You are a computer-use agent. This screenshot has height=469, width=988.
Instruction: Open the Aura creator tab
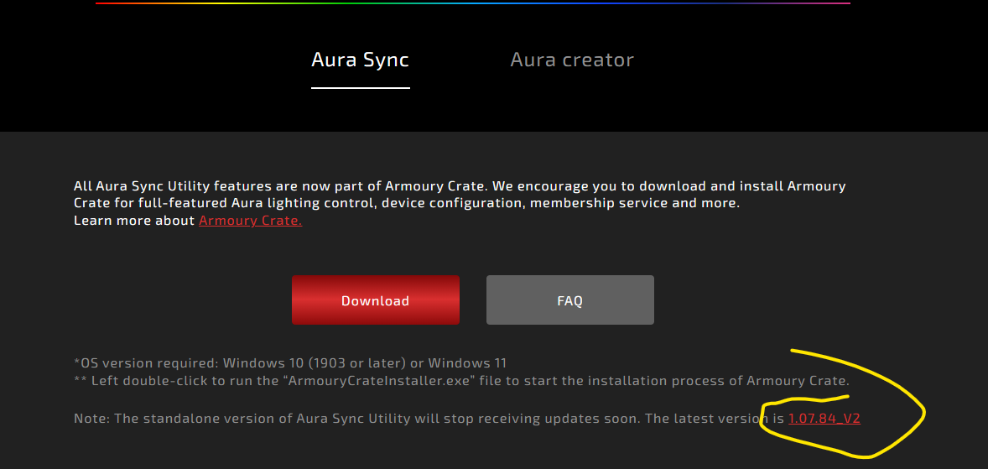[571, 60]
